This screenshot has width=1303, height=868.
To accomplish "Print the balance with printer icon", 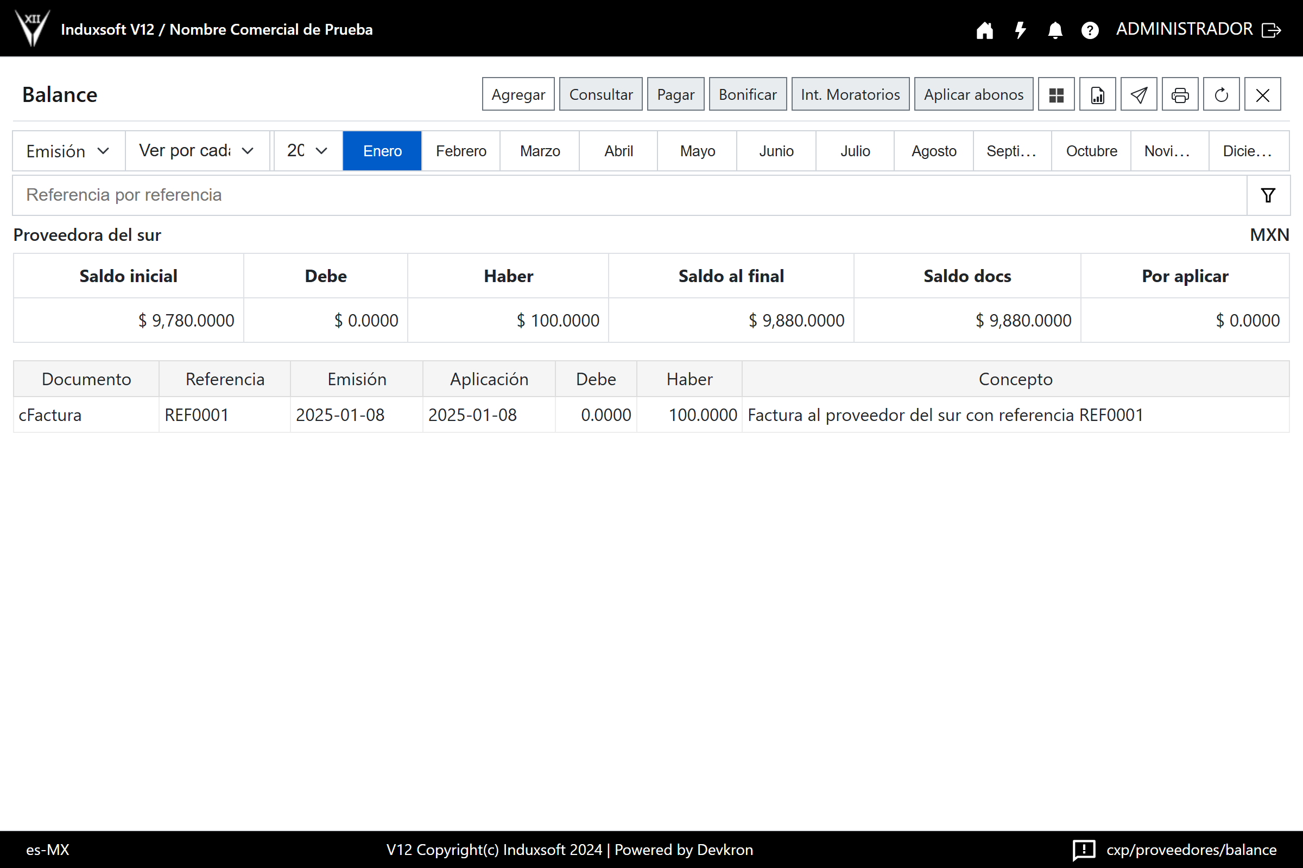I will pyautogui.click(x=1179, y=94).
